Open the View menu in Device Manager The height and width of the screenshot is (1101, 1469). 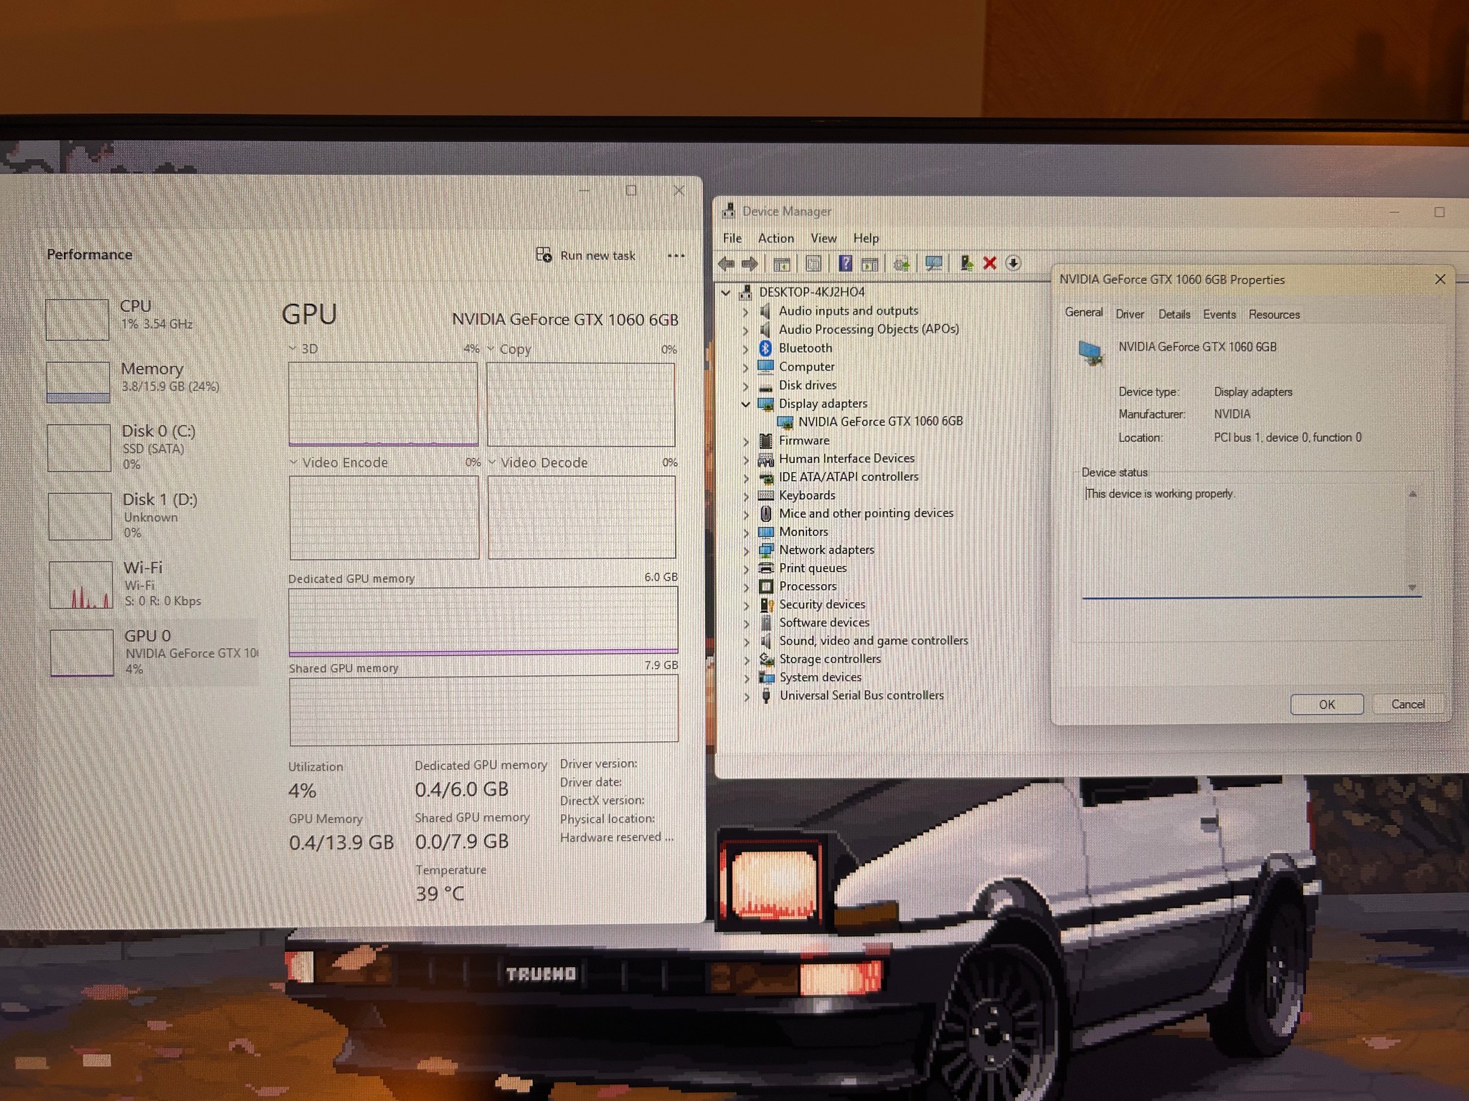point(823,238)
